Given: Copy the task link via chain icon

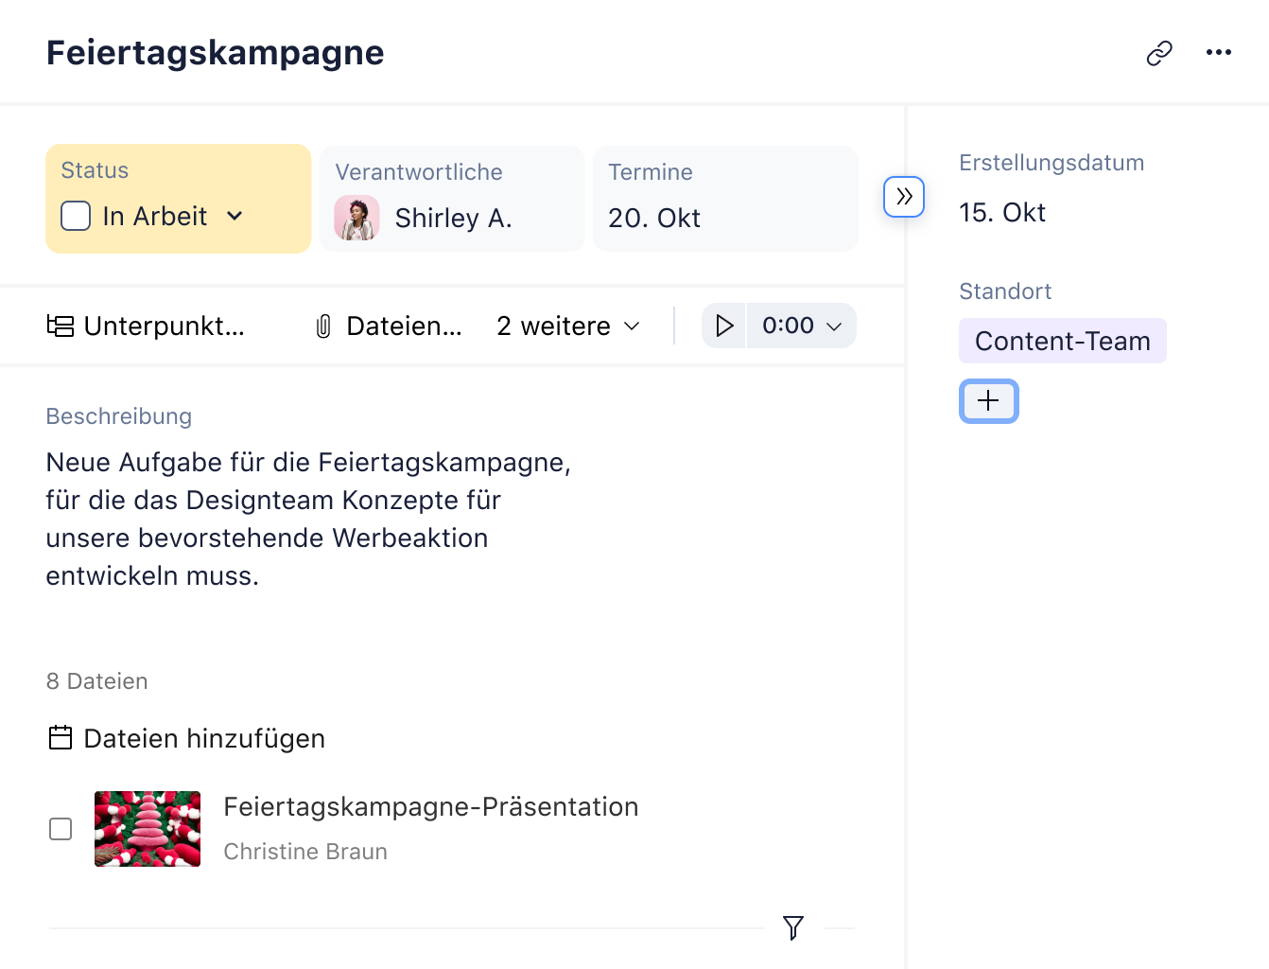Looking at the screenshot, I should (x=1159, y=53).
